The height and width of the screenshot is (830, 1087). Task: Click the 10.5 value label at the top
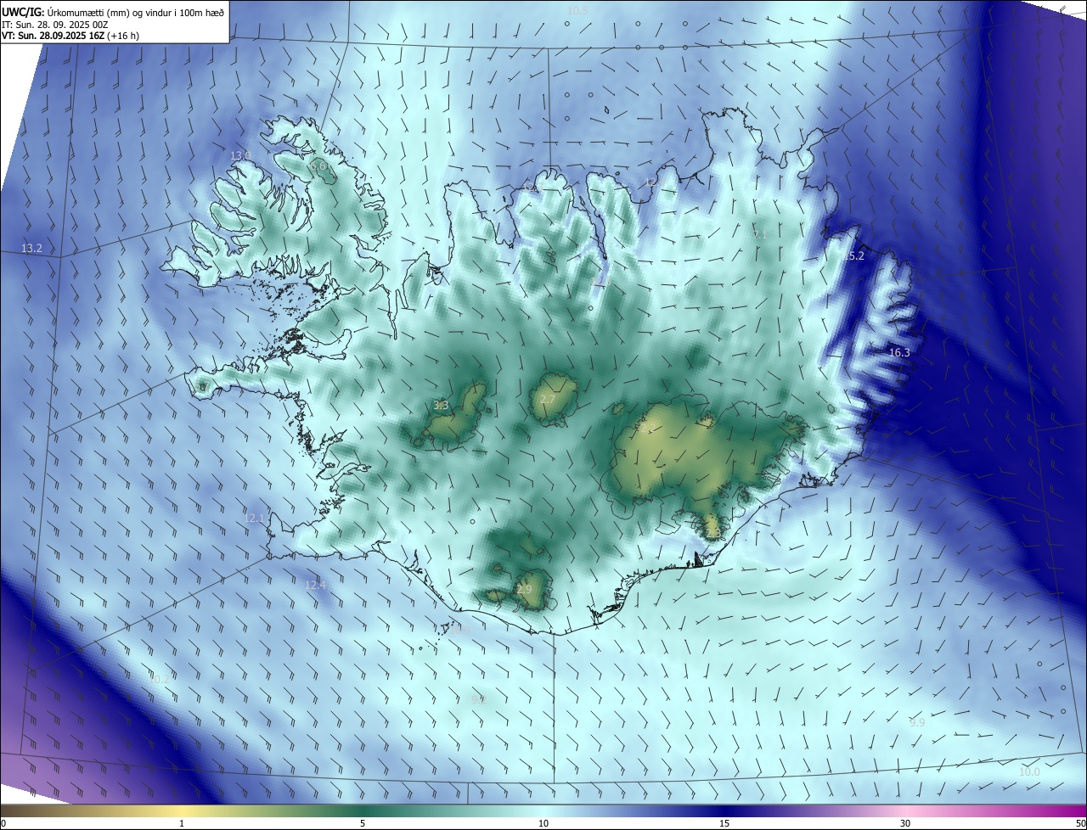(x=577, y=10)
